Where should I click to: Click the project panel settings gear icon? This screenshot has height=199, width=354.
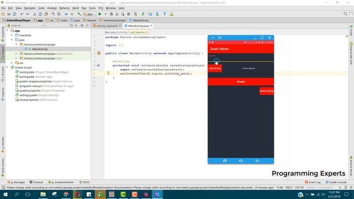82,25
